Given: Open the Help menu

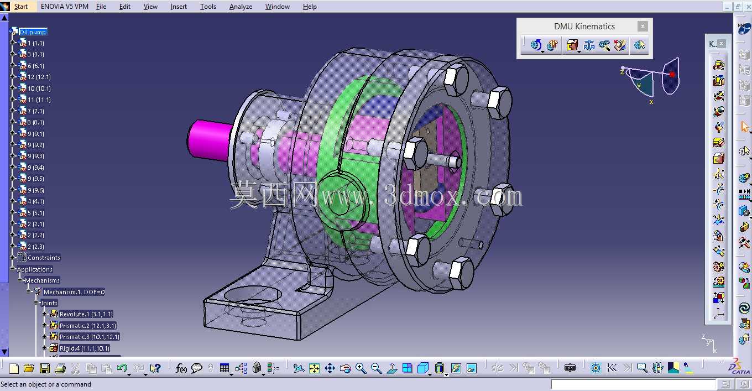Looking at the screenshot, I should [310, 7].
